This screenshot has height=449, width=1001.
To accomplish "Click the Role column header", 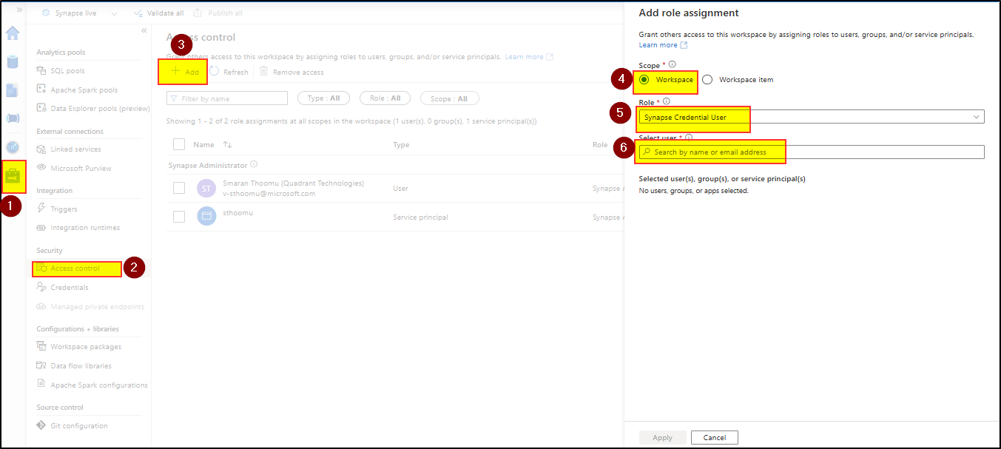I will pyautogui.click(x=601, y=145).
